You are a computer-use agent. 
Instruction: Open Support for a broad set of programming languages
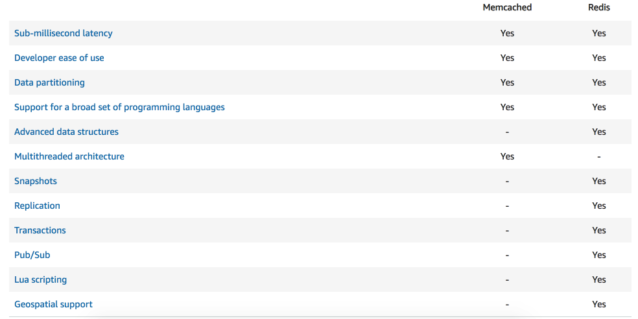point(119,108)
